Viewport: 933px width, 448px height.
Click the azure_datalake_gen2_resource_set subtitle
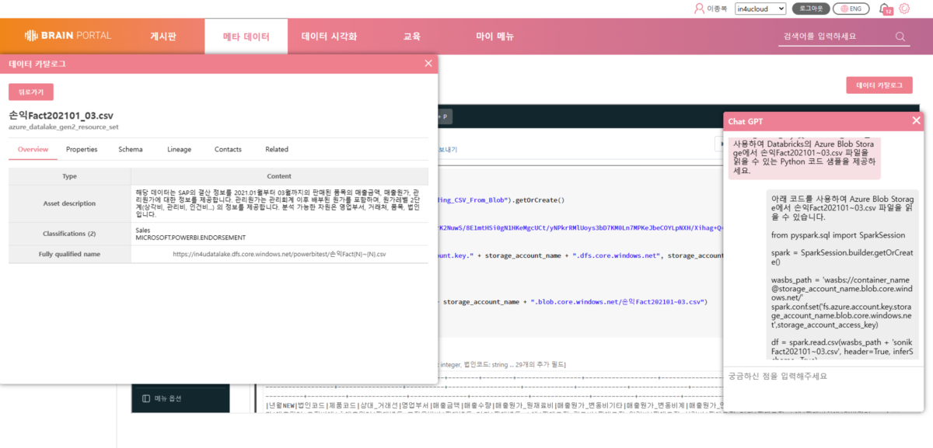(x=64, y=127)
